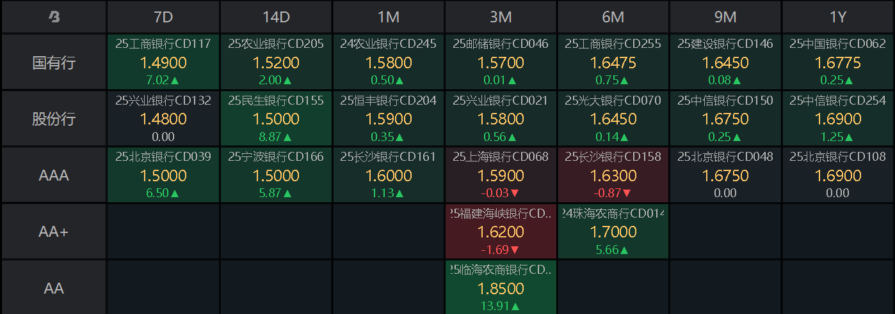Image resolution: width=895 pixels, height=314 pixels.
Task: Open the 25福建海峡银行 cell at 1.6200
Action: pyautogui.click(x=501, y=232)
